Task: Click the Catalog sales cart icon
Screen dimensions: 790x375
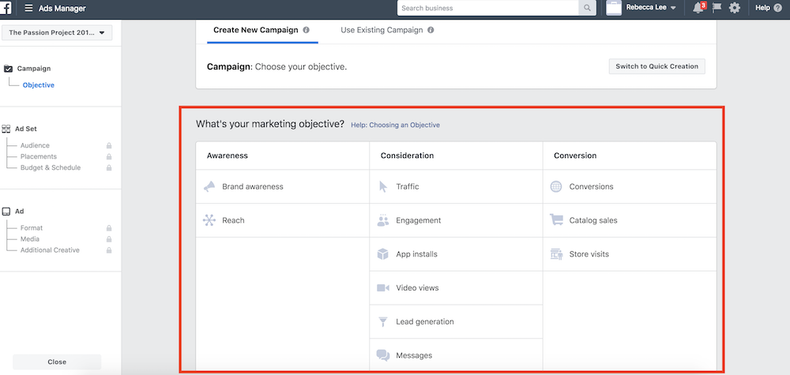Action: pyautogui.click(x=556, y=220)
